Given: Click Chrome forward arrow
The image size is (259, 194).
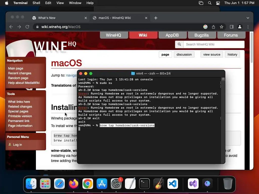Looking at the screenshot, I should pyautogui.click(x=19, y=27).
